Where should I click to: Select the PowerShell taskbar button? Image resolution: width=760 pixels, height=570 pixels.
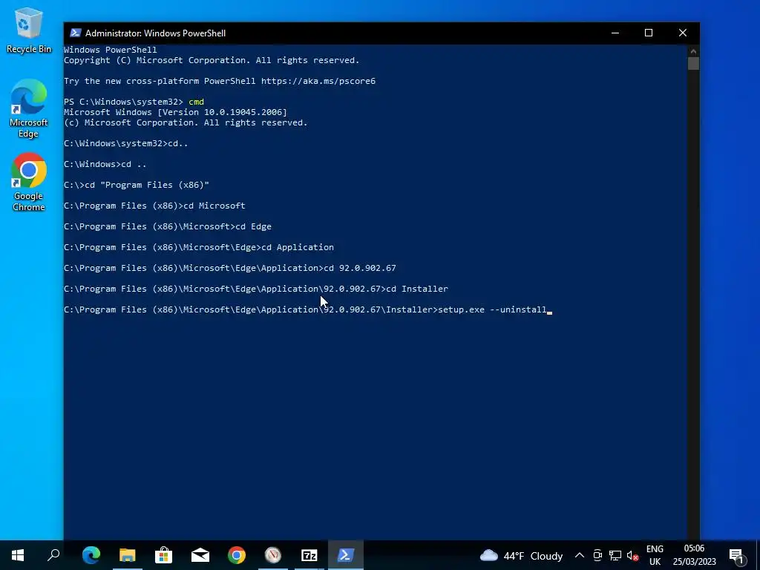pos(346,555)
